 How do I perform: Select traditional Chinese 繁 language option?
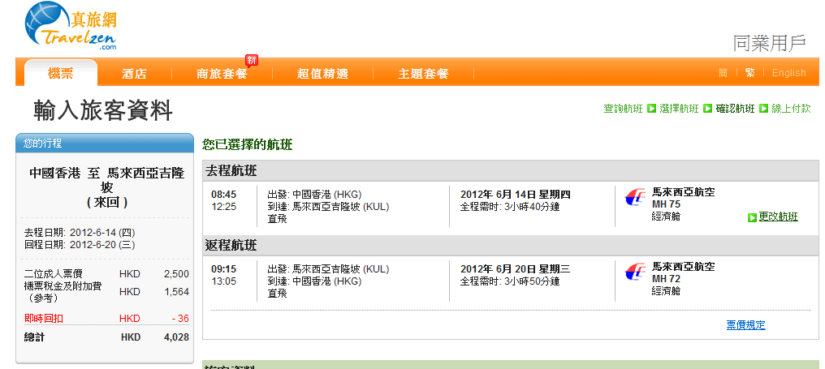click(749, 73)
